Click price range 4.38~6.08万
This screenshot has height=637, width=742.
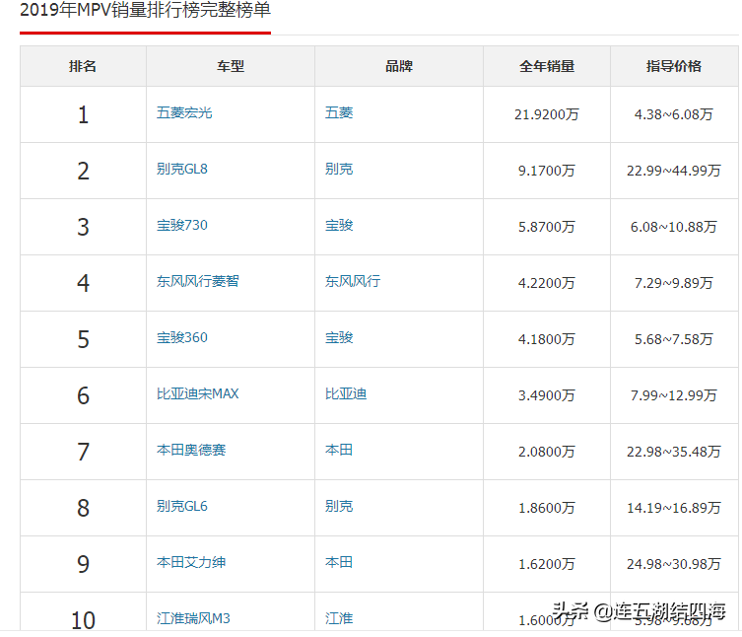click(x=674, y=114)
